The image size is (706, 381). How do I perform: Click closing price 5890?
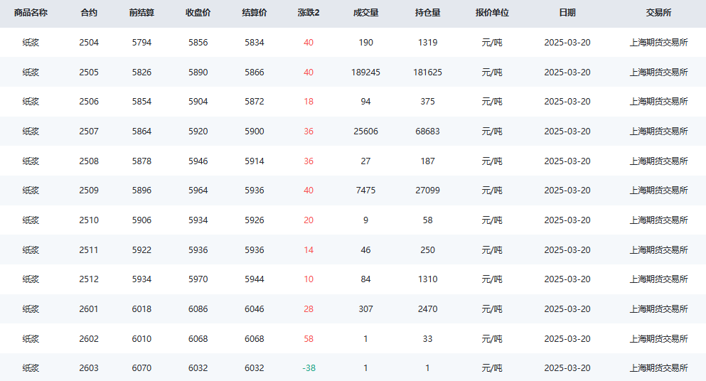pyautogui.click(x=198, y=72)
